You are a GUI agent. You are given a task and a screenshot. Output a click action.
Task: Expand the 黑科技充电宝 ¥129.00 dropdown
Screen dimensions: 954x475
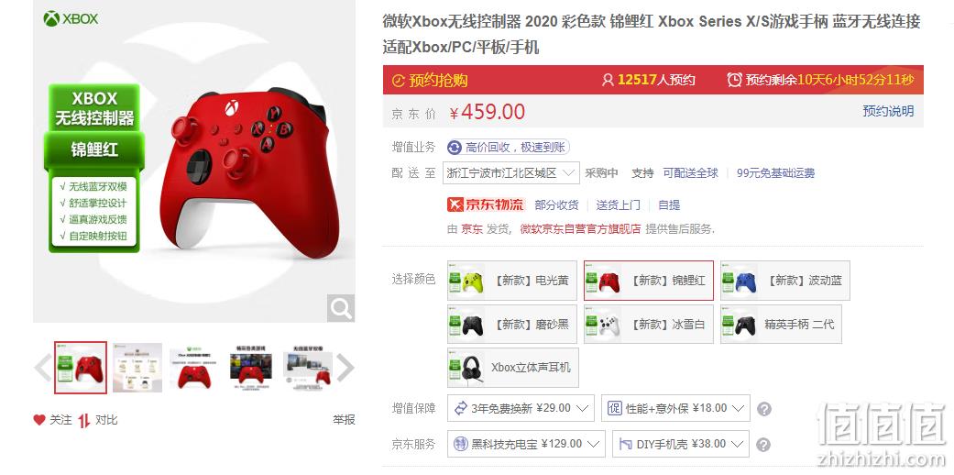pyautogui.click(x=526, y=444)
